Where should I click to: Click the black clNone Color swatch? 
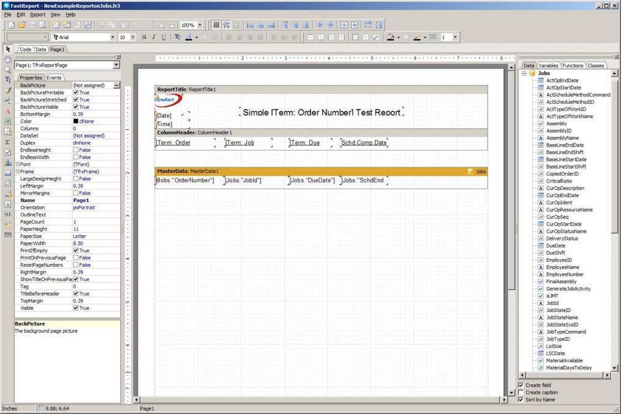coord(76,122)
